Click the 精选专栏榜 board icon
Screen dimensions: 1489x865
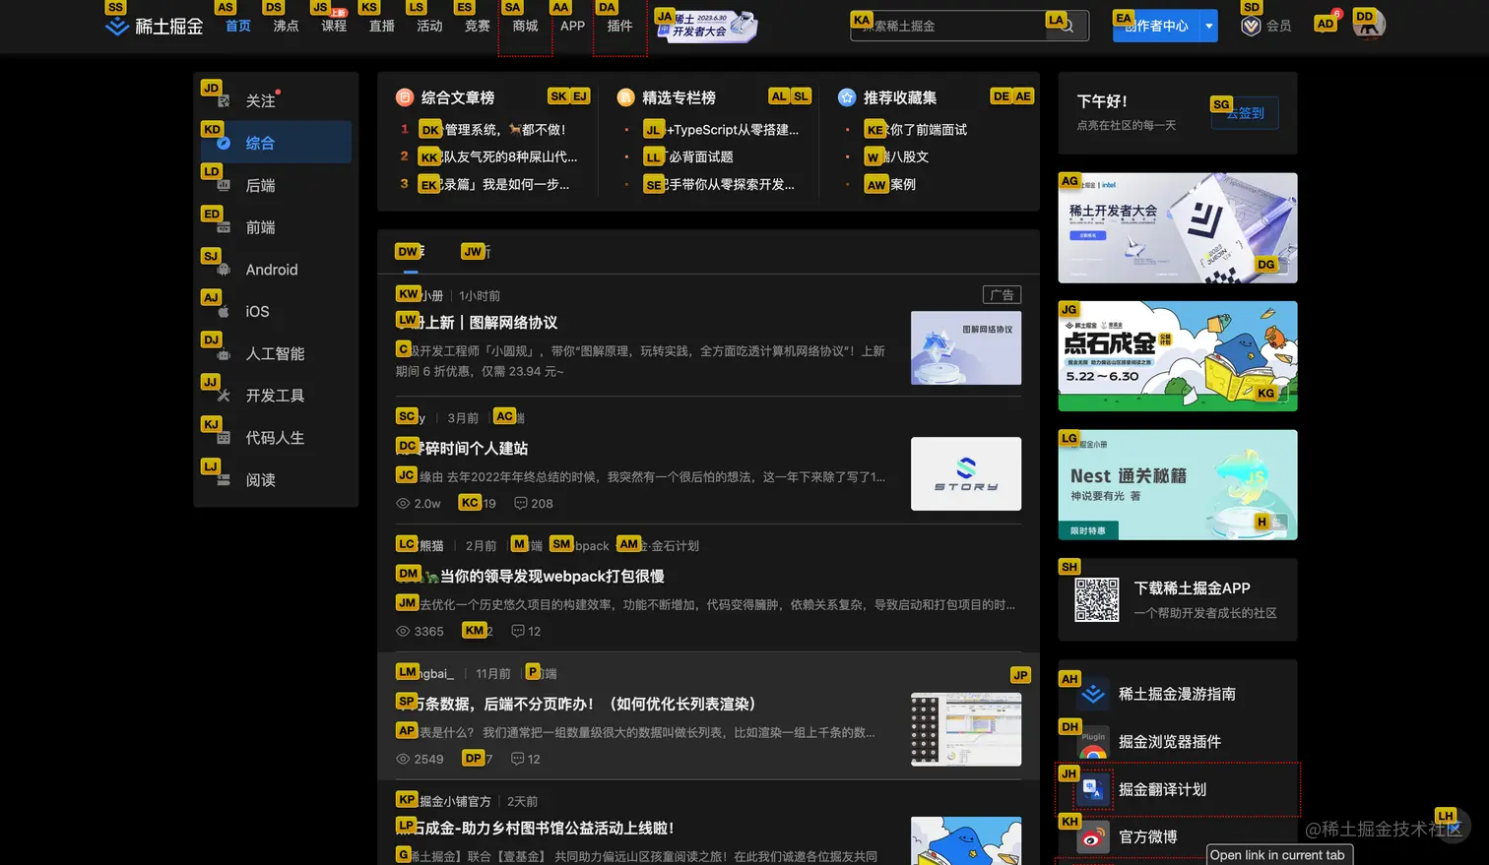pos(625,97)
